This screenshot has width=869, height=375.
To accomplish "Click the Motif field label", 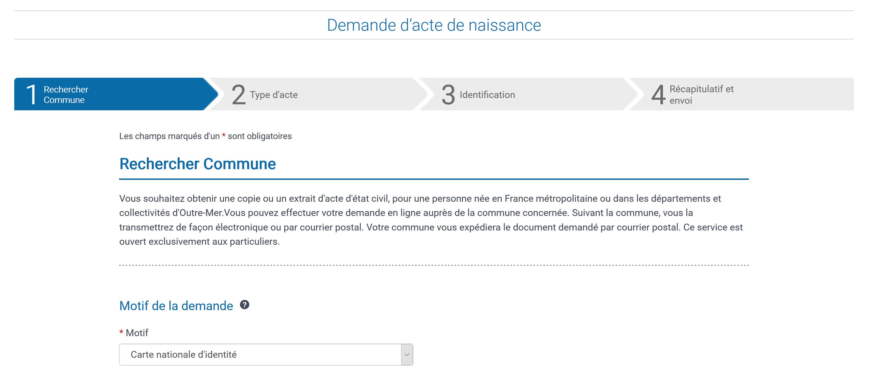I will [x=137, y=333].
